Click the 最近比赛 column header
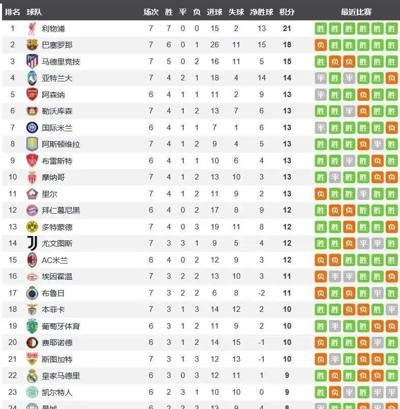 (356, 12)
